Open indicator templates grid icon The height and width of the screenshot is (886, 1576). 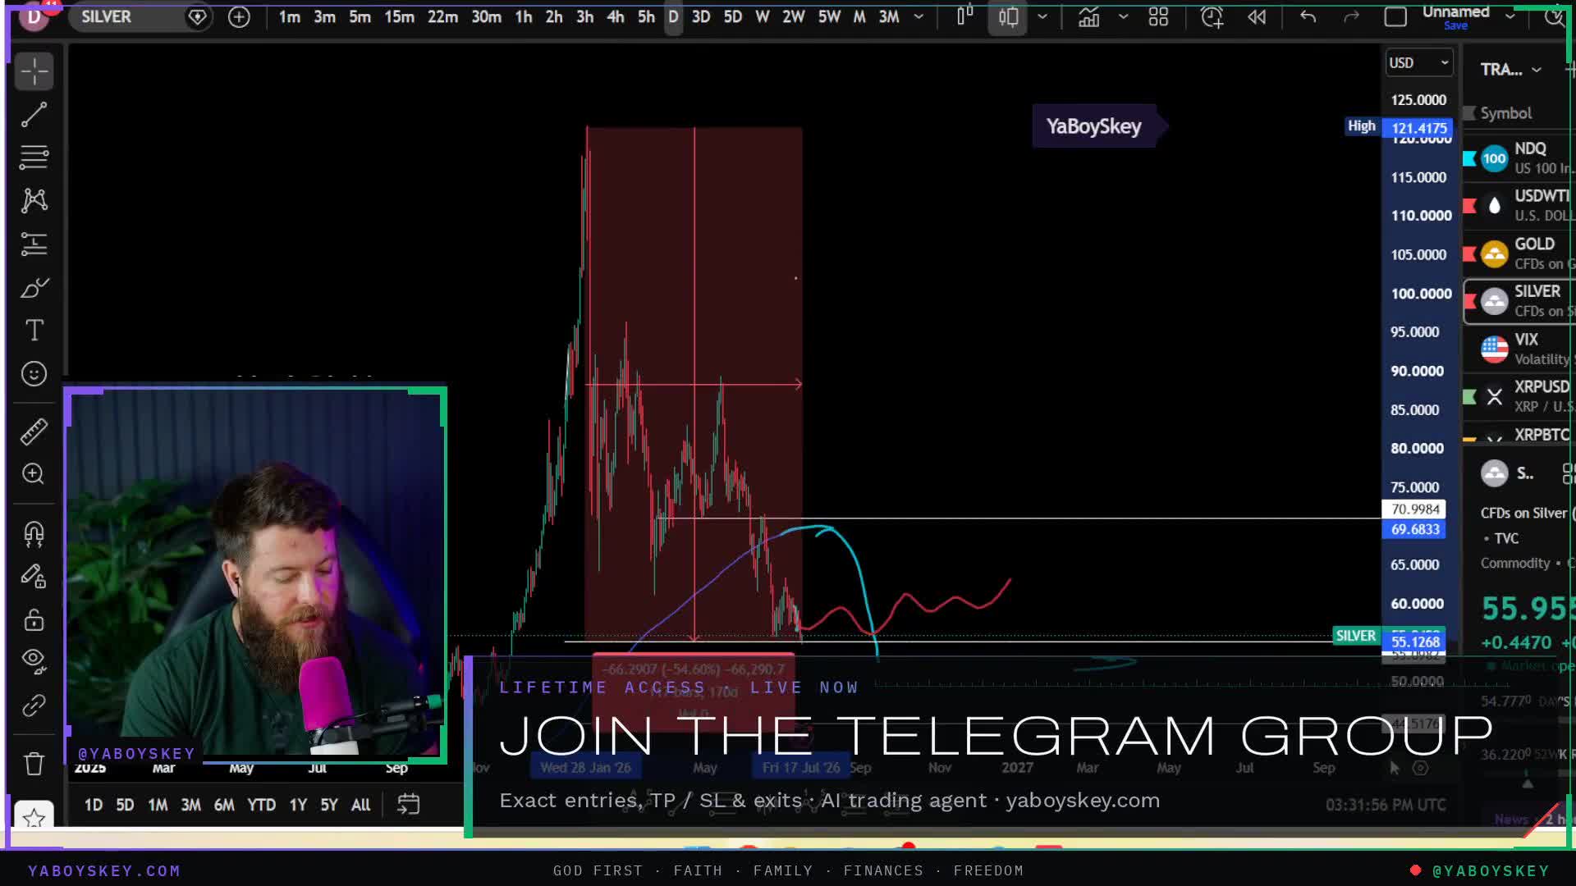(1158, 16)
